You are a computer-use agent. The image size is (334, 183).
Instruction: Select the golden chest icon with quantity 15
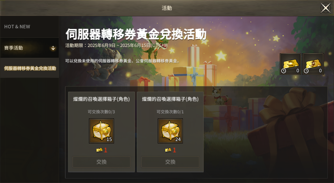point(101,131)
